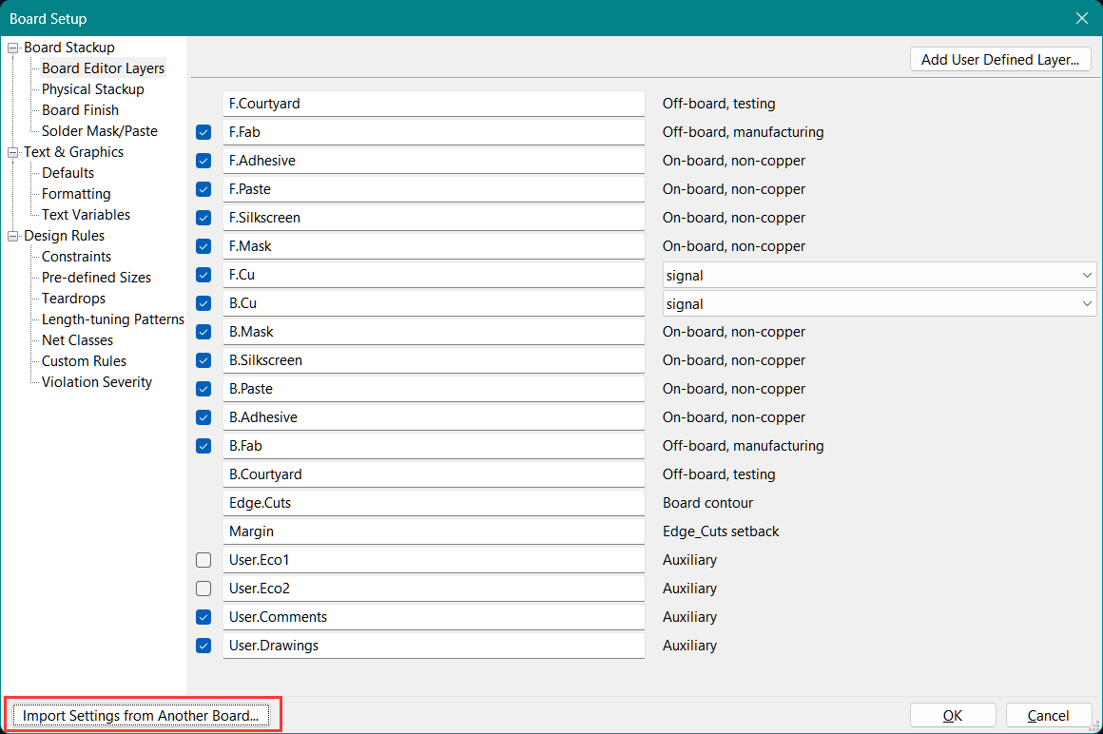Select Solder Mask/Paste in the tree

(x=100, y=131)
